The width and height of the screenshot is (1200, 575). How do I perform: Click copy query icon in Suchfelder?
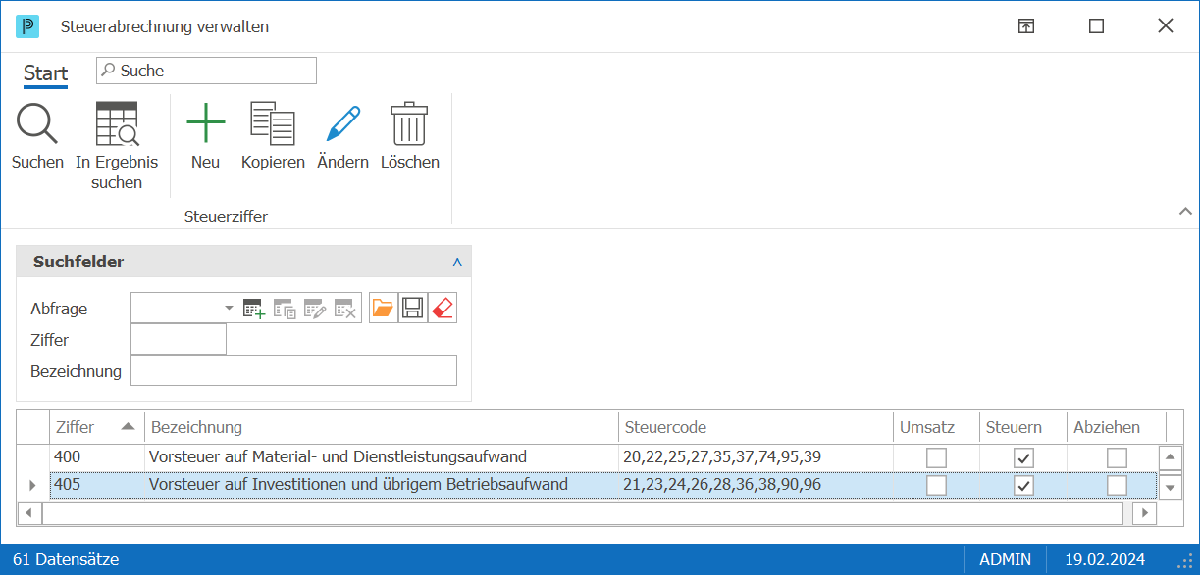285,309
